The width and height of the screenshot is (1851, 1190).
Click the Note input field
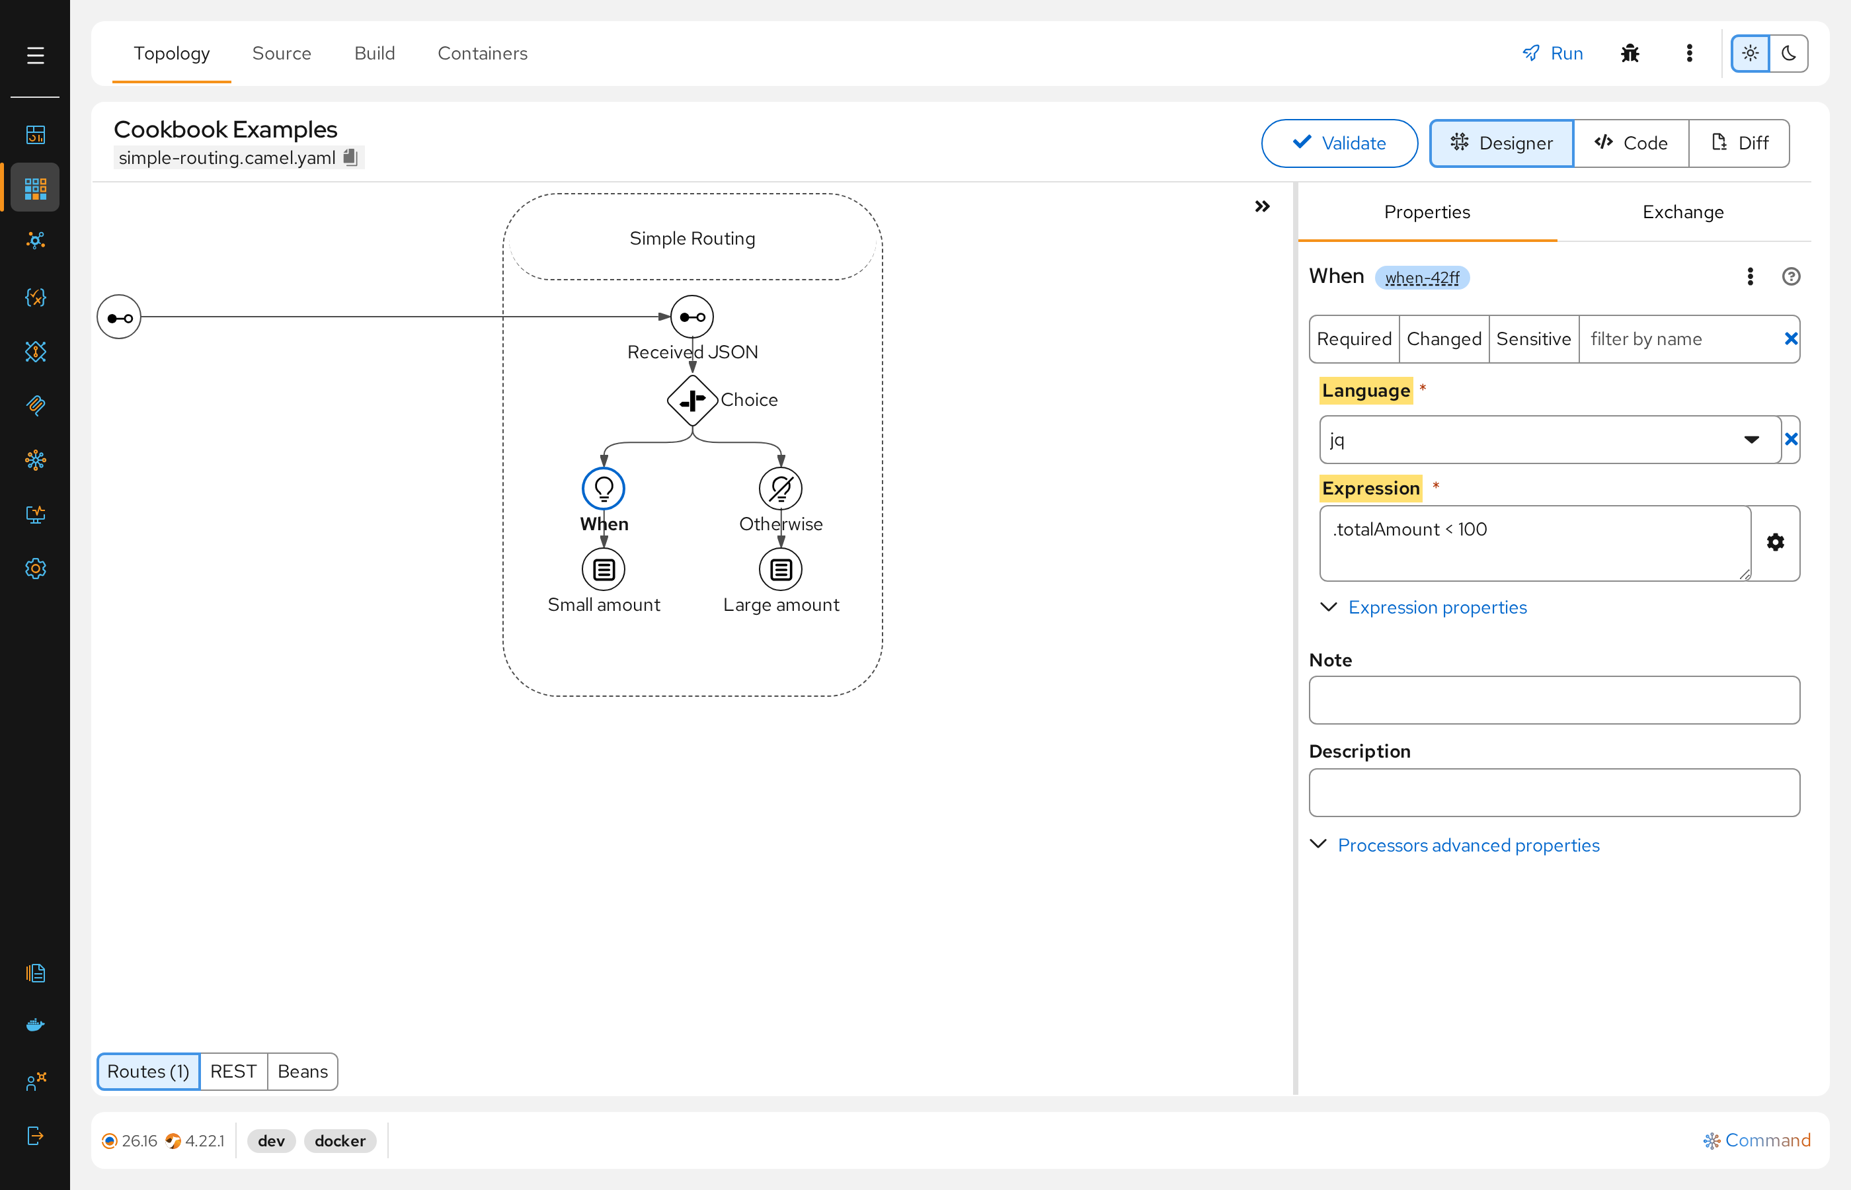1554,700
